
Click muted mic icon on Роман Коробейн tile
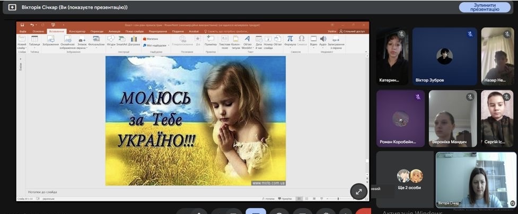[418, 97]
